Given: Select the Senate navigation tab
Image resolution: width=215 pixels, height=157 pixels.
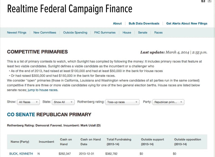Looking at the screenshot, I should click(x=143, y=33).
